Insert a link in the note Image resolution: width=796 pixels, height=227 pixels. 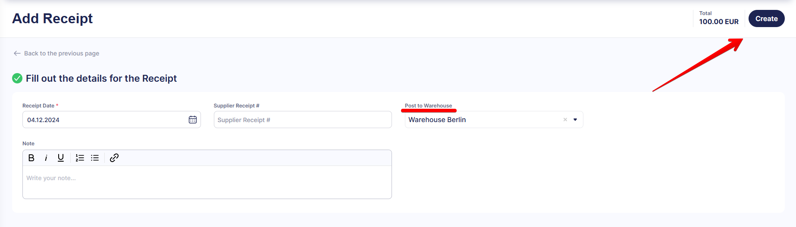(114, 158)
